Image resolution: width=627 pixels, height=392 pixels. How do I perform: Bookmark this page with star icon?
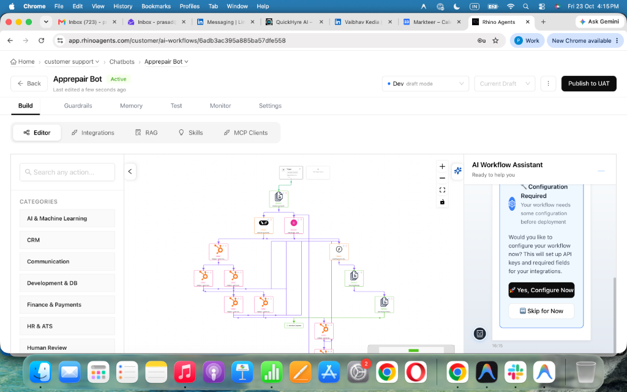click(495, 40)
